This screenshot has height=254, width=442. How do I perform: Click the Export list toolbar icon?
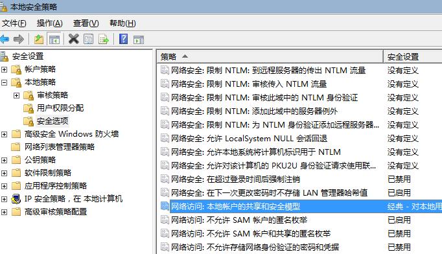pyautogui.click(x=104, y=39)
